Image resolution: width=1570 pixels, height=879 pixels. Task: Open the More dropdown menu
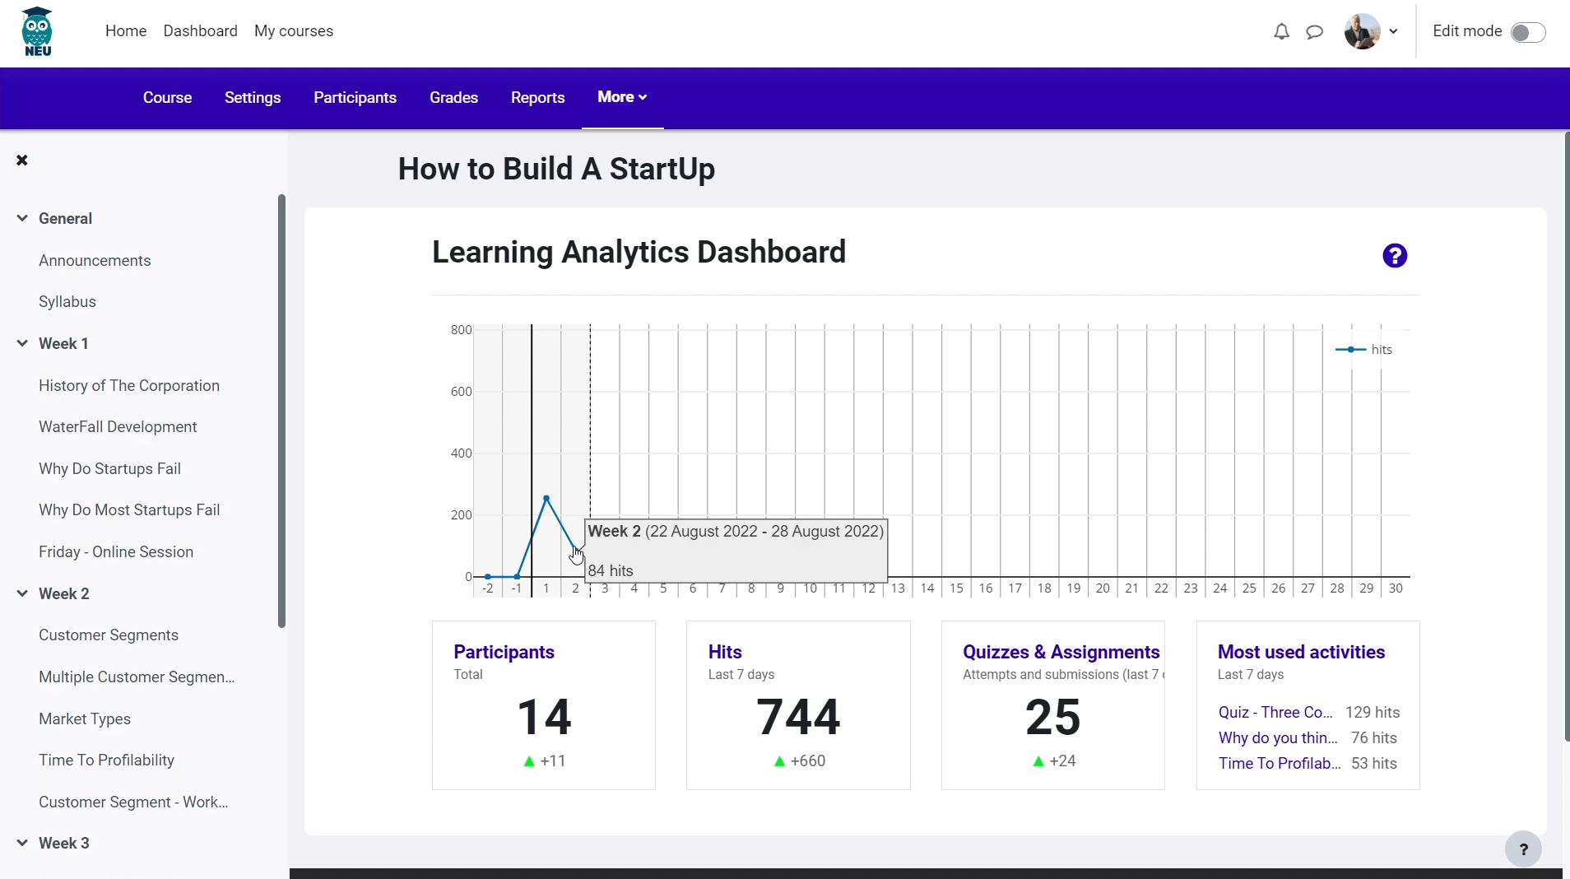pos(622,97)
